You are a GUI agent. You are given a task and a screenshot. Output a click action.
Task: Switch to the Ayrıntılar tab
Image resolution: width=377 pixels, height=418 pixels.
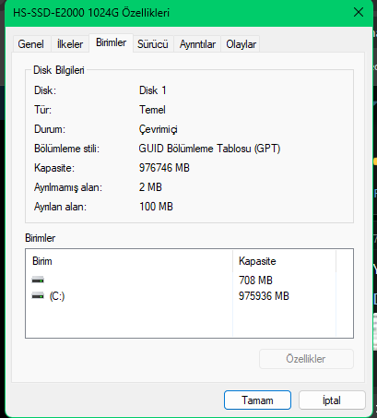pos(197,44)
